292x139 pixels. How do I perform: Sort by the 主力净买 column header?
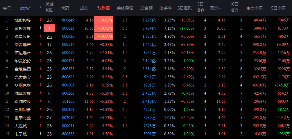[255, 8]
